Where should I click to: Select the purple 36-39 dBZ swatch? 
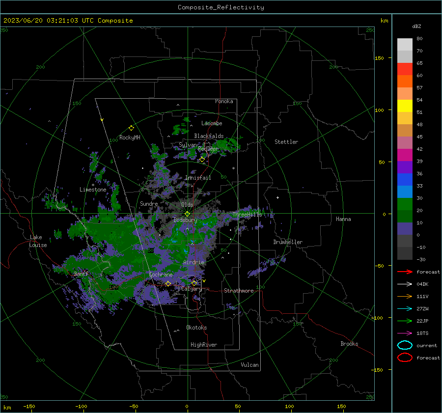[405, 167]
